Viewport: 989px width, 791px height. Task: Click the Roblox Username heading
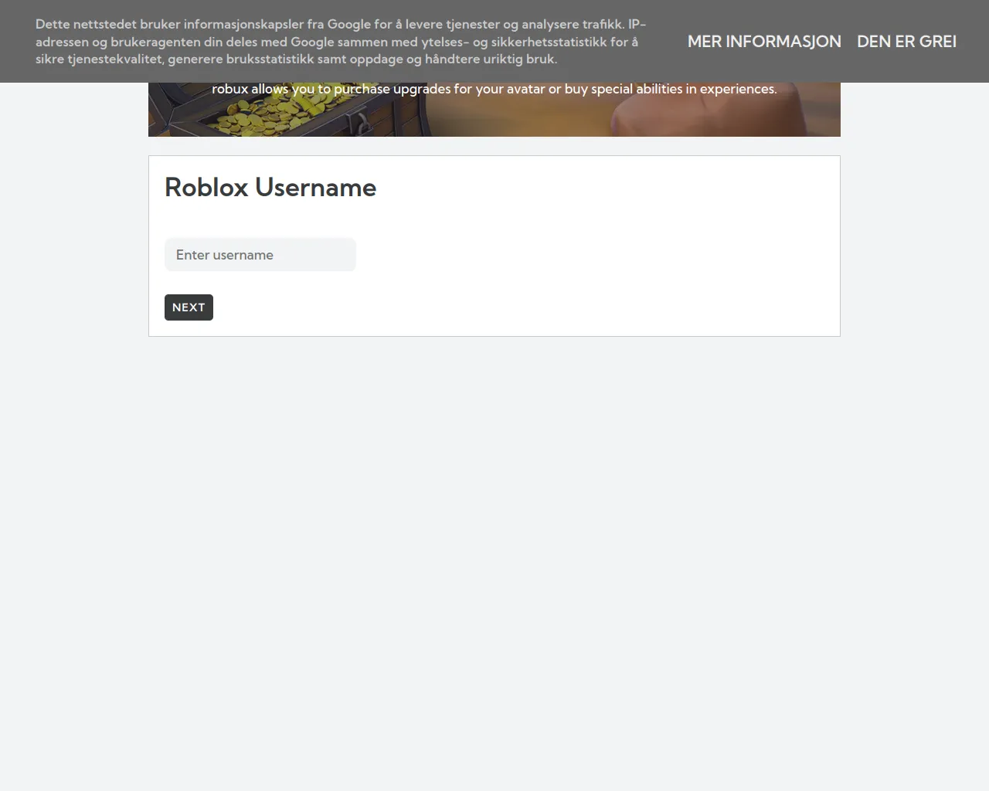(x=270, y=188)
